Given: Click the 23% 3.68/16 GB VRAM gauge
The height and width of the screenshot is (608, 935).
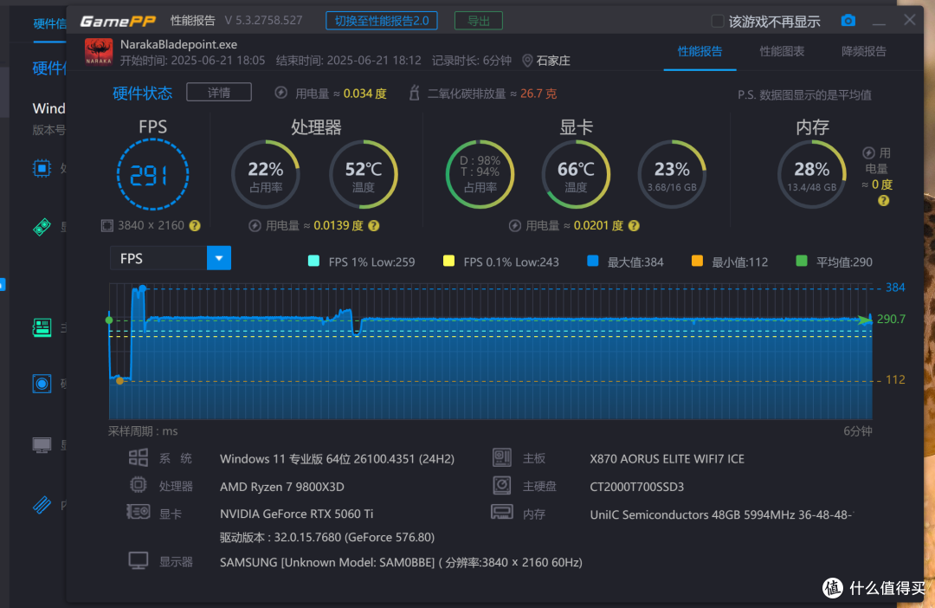Looking at the screenshot, I should point(672,174).
